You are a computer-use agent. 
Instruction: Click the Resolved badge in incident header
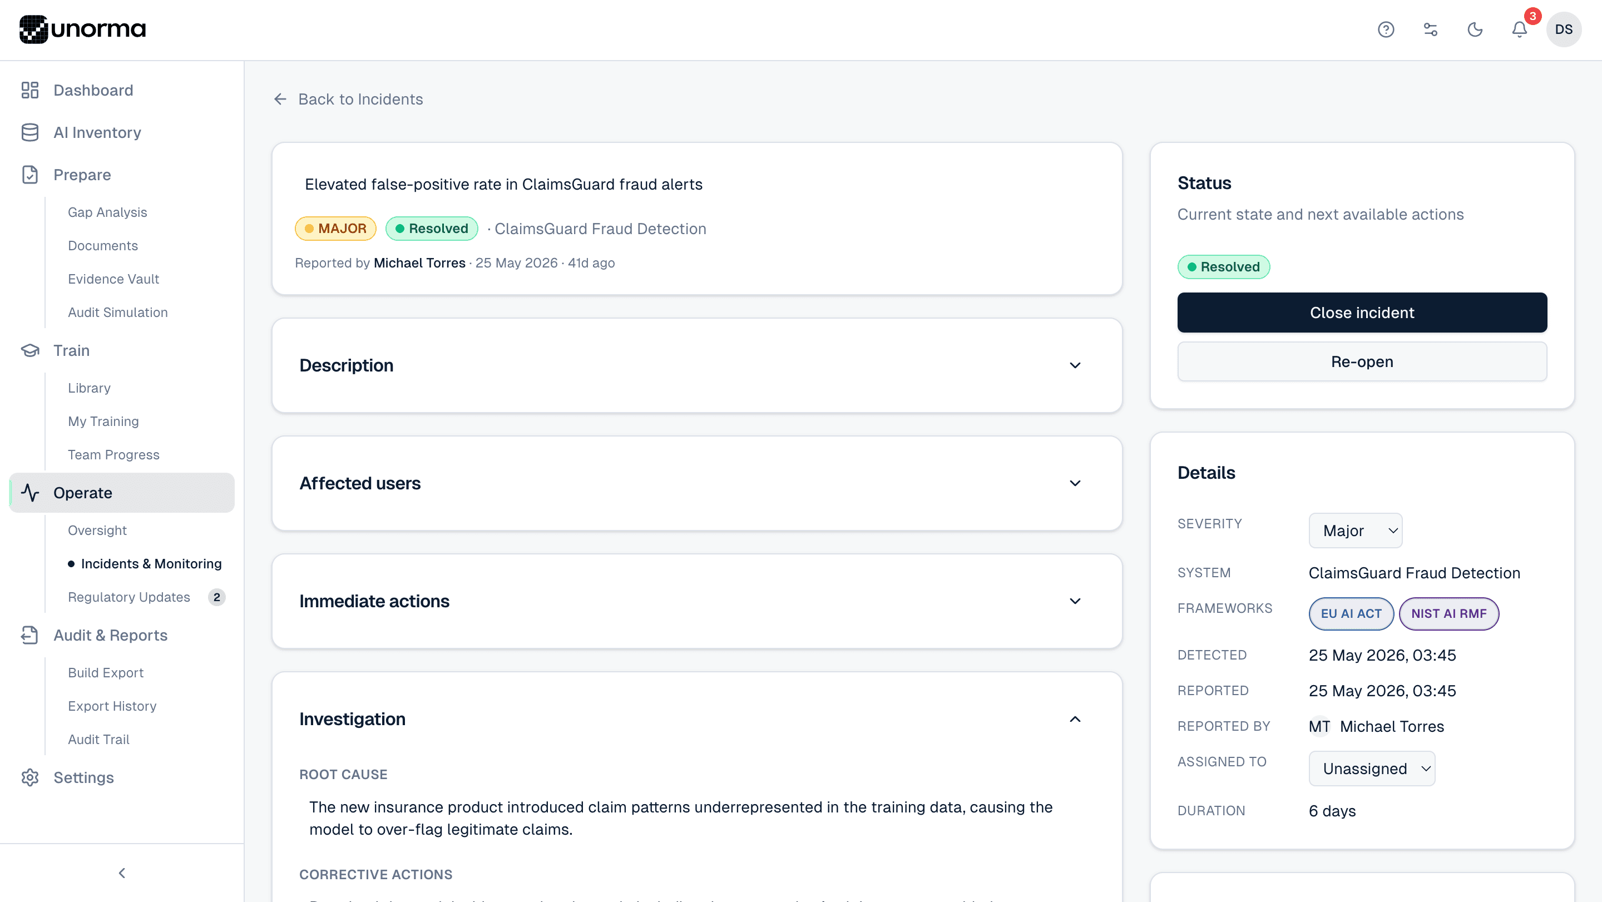point(432,229)
